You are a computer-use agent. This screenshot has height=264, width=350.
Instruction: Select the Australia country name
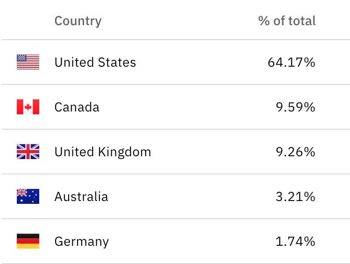point(81,196)
